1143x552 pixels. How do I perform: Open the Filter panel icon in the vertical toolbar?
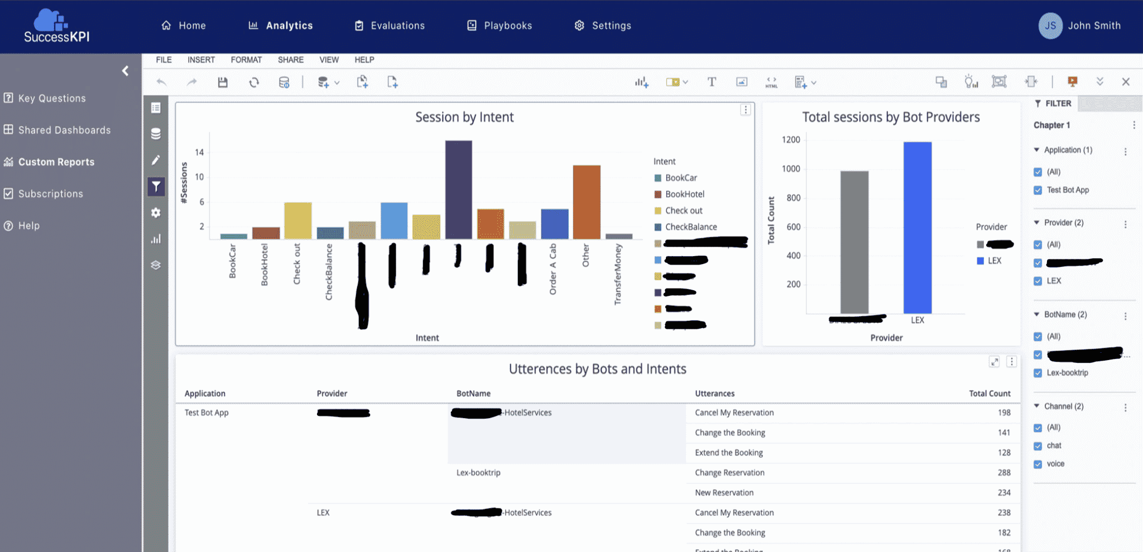[156, 186]
